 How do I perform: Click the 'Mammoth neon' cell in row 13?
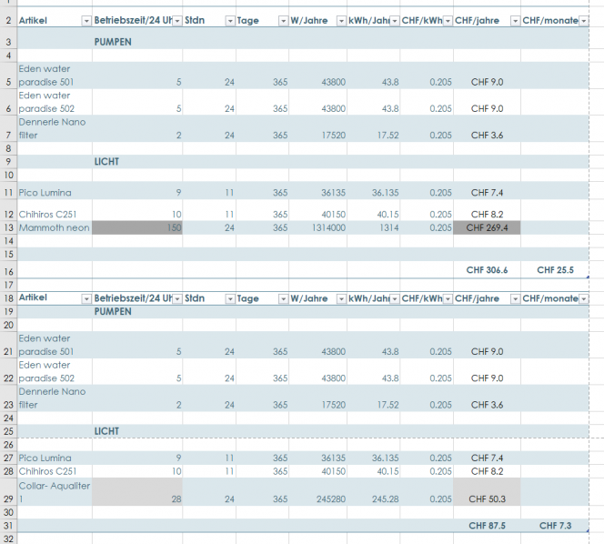point(55,227)
